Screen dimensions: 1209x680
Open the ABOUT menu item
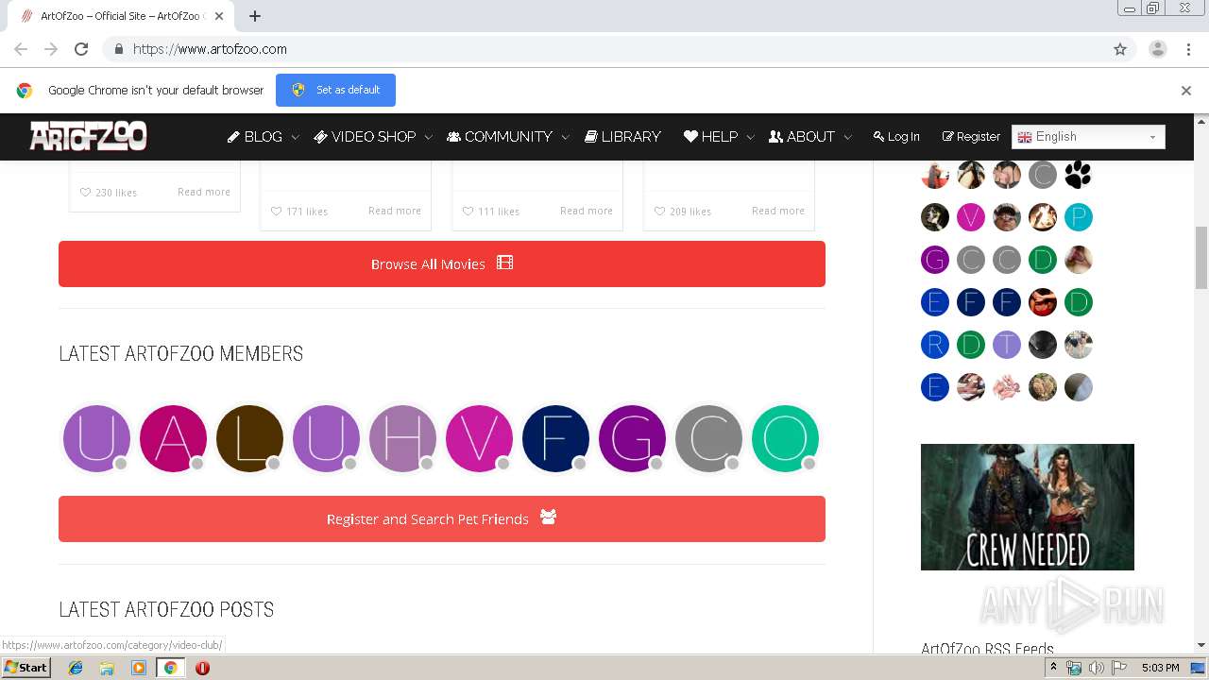802,137
